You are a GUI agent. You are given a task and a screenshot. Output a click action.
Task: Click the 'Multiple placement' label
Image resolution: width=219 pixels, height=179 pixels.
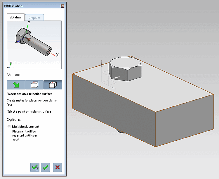click(26, 127)
